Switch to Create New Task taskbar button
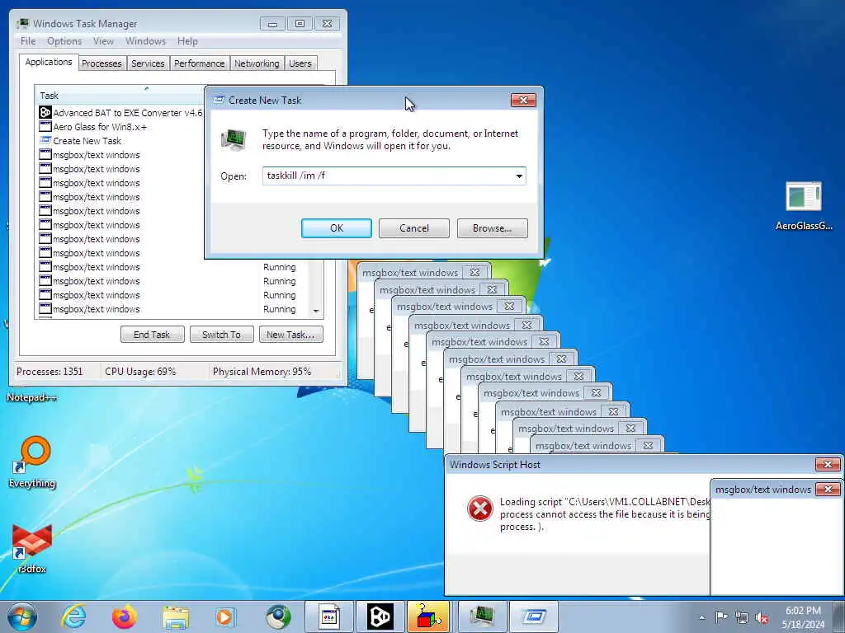The width and height of the screenshot is (845, 633). [x=533, y=617]
